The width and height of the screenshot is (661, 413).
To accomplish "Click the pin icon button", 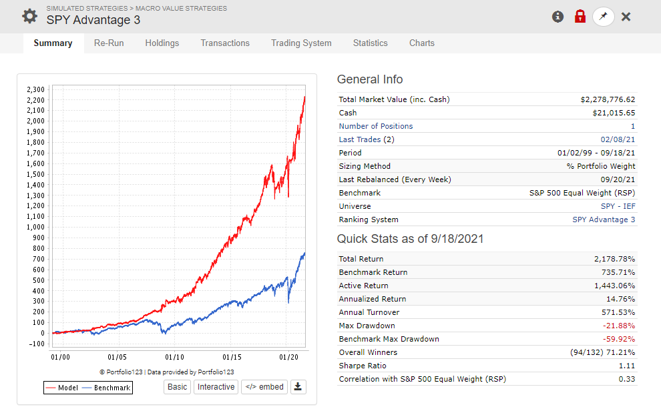I will pos(604,17).
